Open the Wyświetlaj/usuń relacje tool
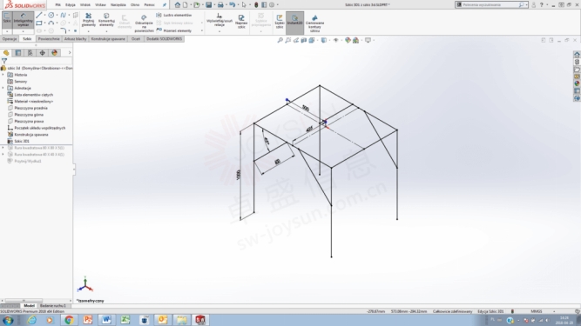 220,20
